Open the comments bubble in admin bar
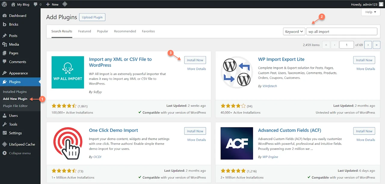The image size is (385, 184). 37,4
